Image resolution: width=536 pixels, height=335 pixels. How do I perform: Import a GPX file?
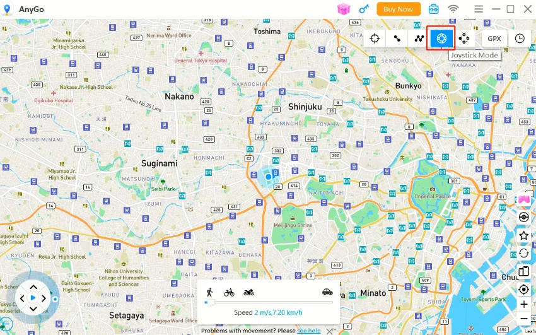[494, 38]
